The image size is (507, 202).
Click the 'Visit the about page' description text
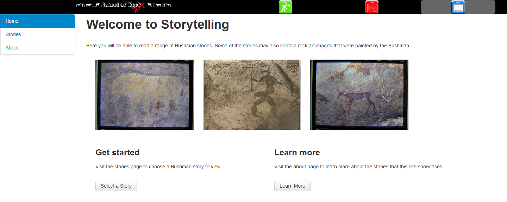(359, 167)
